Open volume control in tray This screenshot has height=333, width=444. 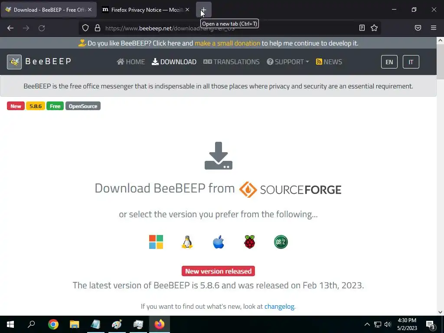(x=388, y=324)
